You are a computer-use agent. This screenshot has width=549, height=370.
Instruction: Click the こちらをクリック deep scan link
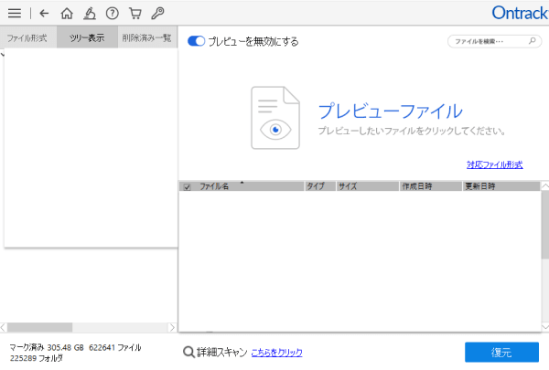point(276,352)
